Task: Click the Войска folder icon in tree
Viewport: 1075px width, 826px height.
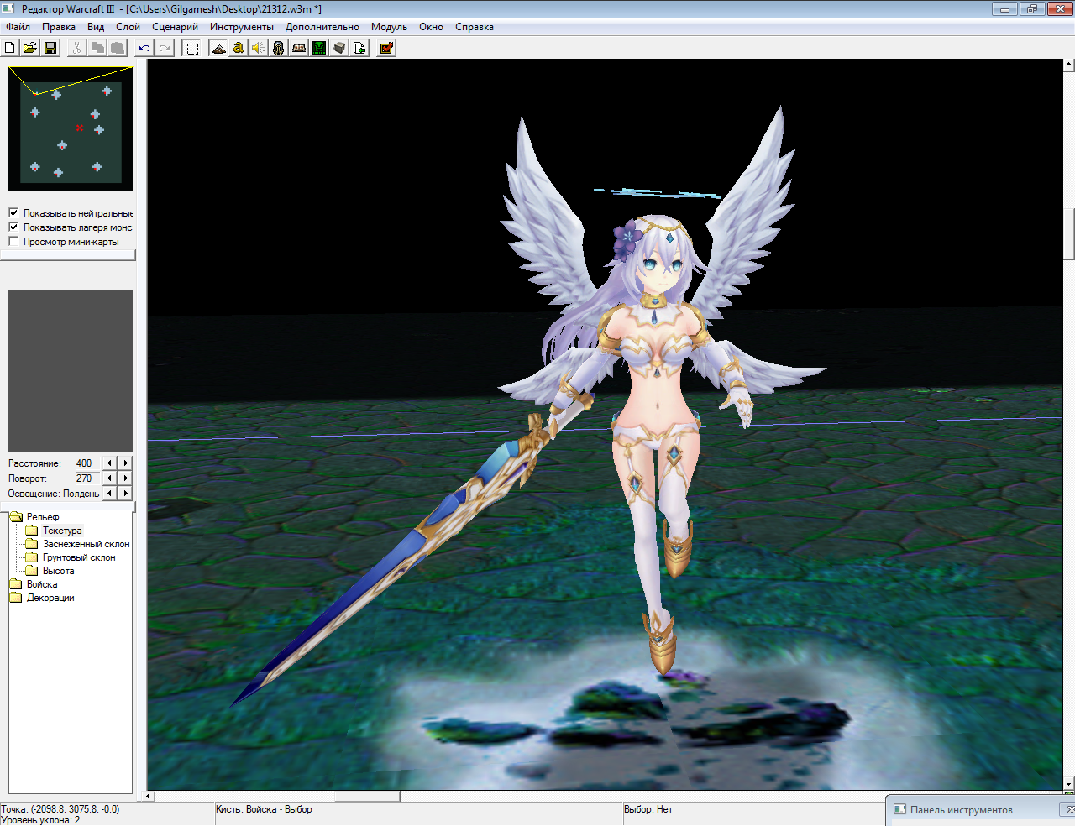Action: pos(16,584)
